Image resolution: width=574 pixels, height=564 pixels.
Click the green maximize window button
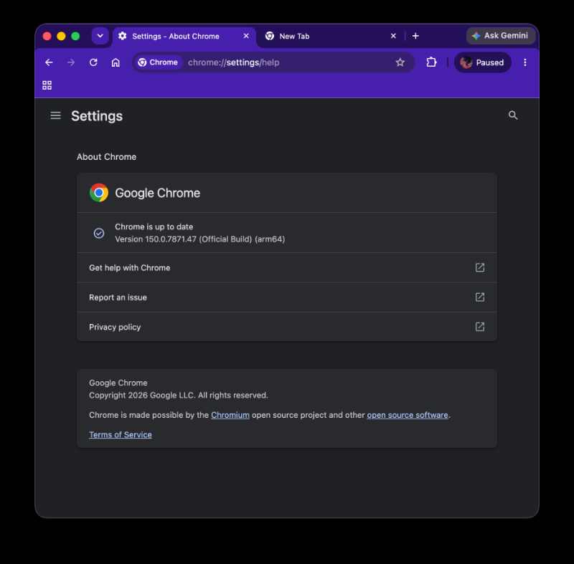pos(75,36)
